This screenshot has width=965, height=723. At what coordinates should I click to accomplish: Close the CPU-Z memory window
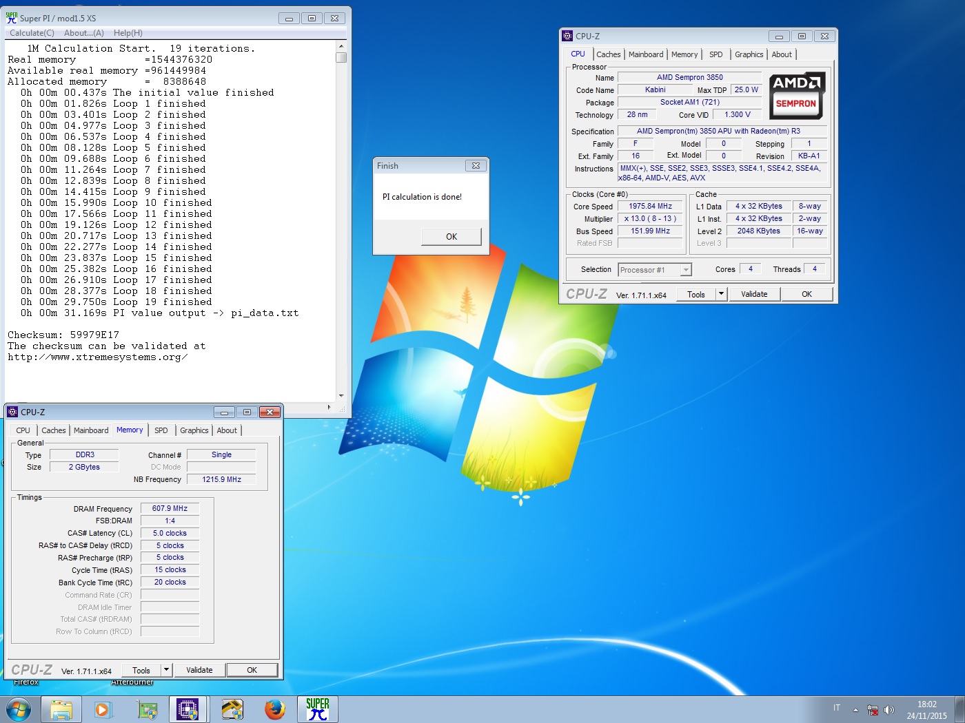pyautogui.click(x=270, y=412)
